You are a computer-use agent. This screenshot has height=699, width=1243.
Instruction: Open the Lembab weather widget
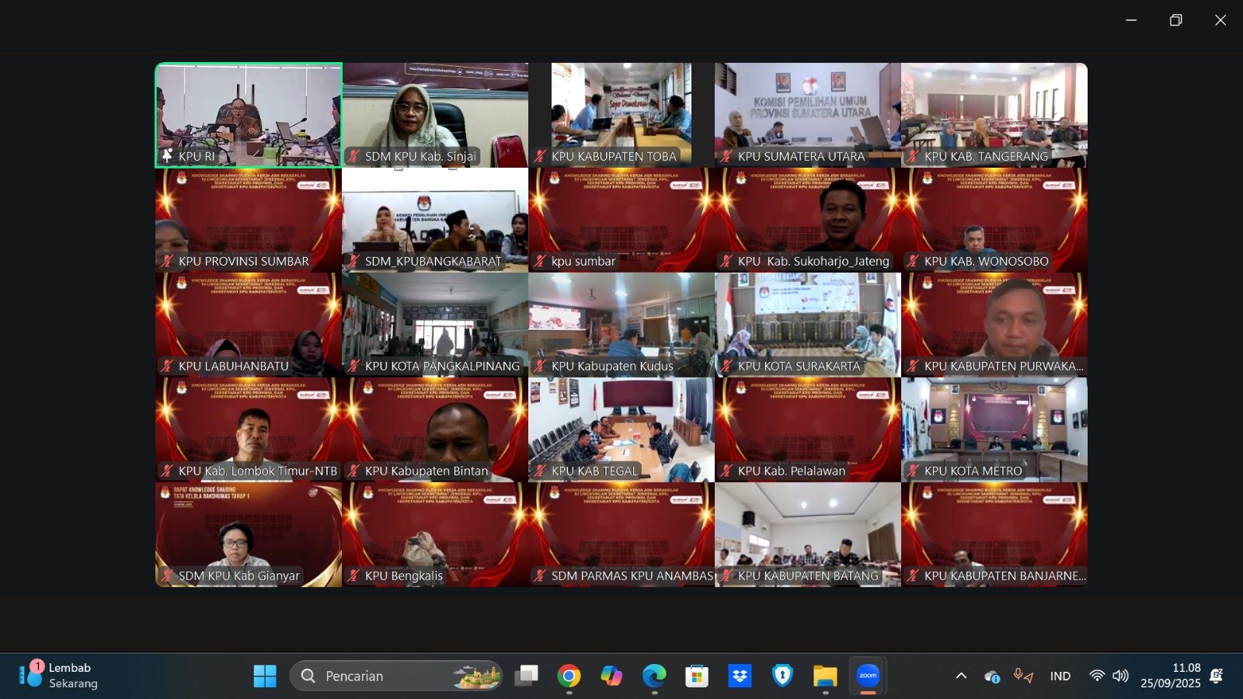[x=59, y=676]
